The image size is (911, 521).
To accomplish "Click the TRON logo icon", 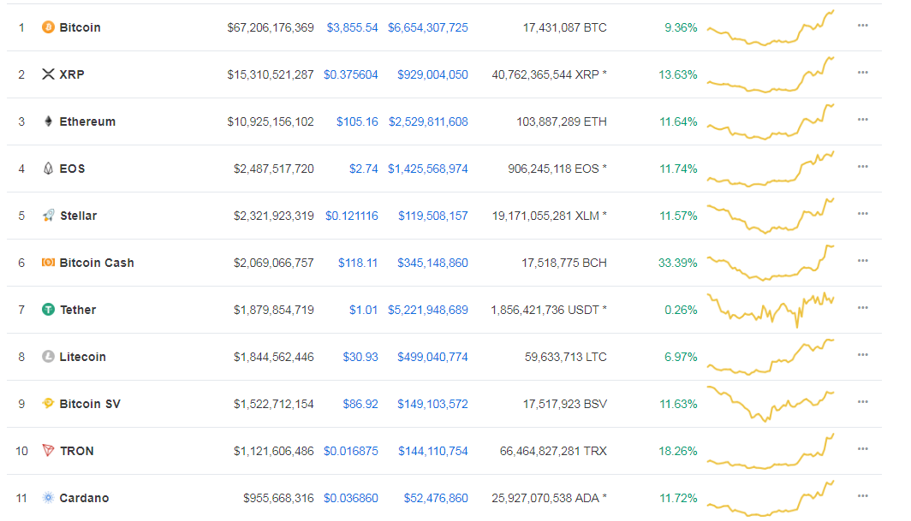I will [48, 450].
